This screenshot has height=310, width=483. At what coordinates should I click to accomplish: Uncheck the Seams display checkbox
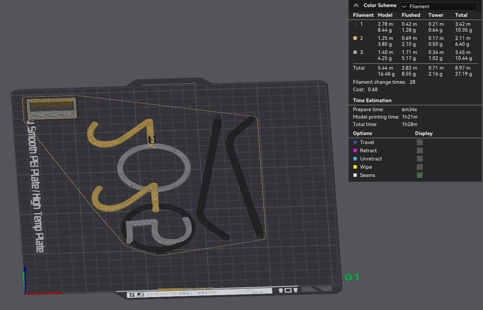[419, 175]
